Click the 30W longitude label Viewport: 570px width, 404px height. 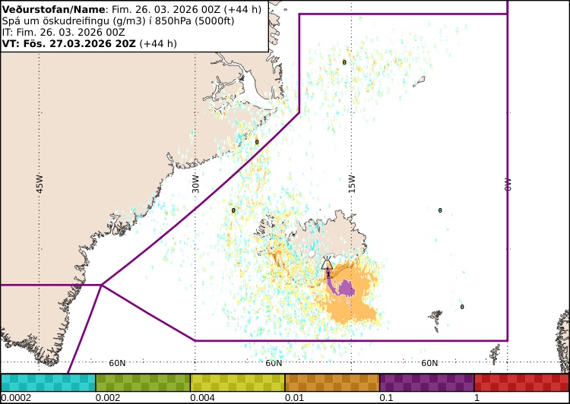coord(195,184)
